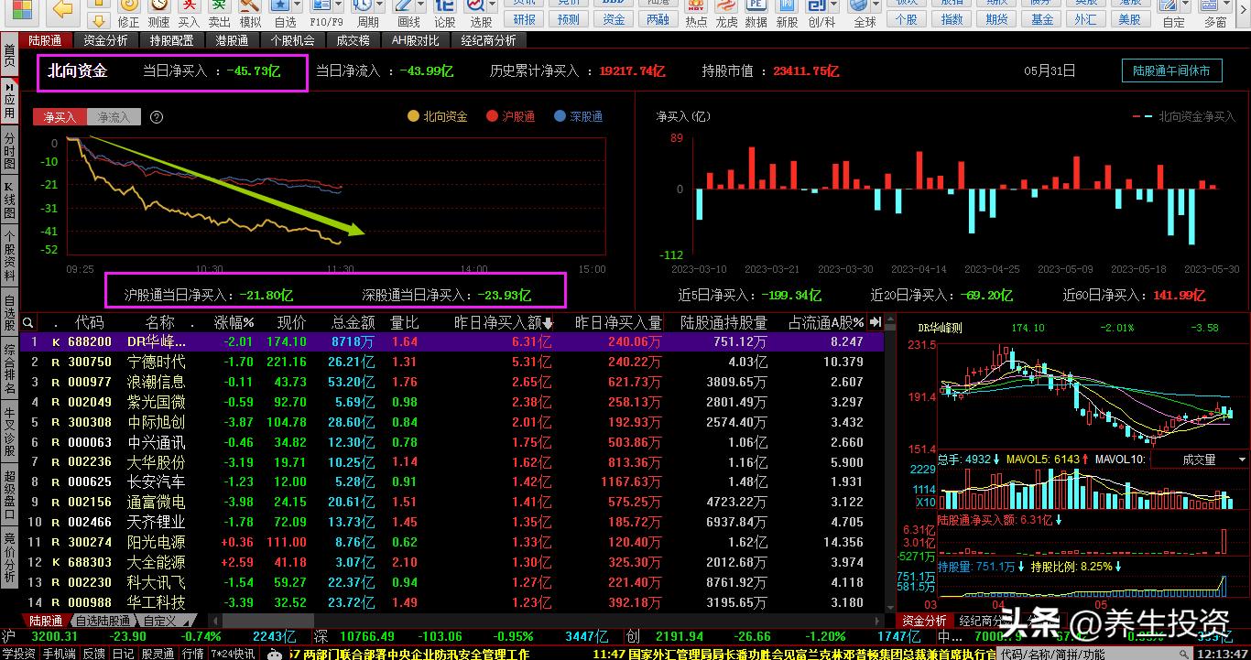
Task: Click the 买入 buy icon
Action: (x=189, y=14)
